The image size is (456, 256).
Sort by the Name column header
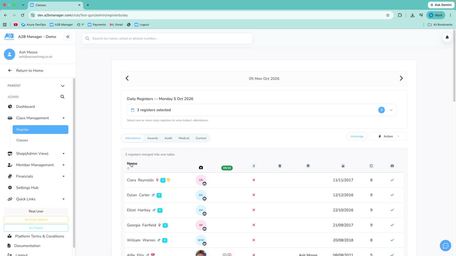[132, 164]
